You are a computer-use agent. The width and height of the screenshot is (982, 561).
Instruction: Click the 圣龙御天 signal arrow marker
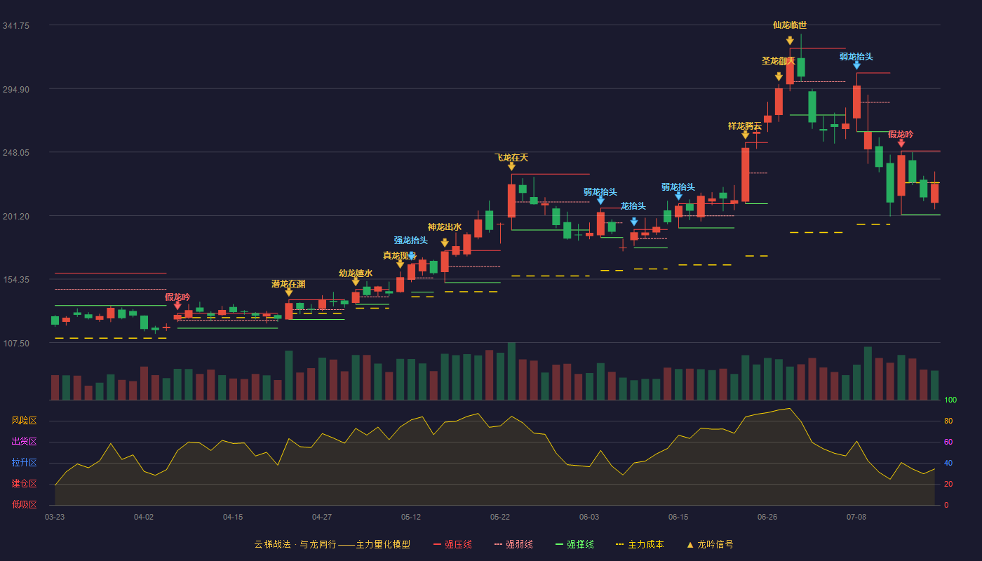coord(779,76)
